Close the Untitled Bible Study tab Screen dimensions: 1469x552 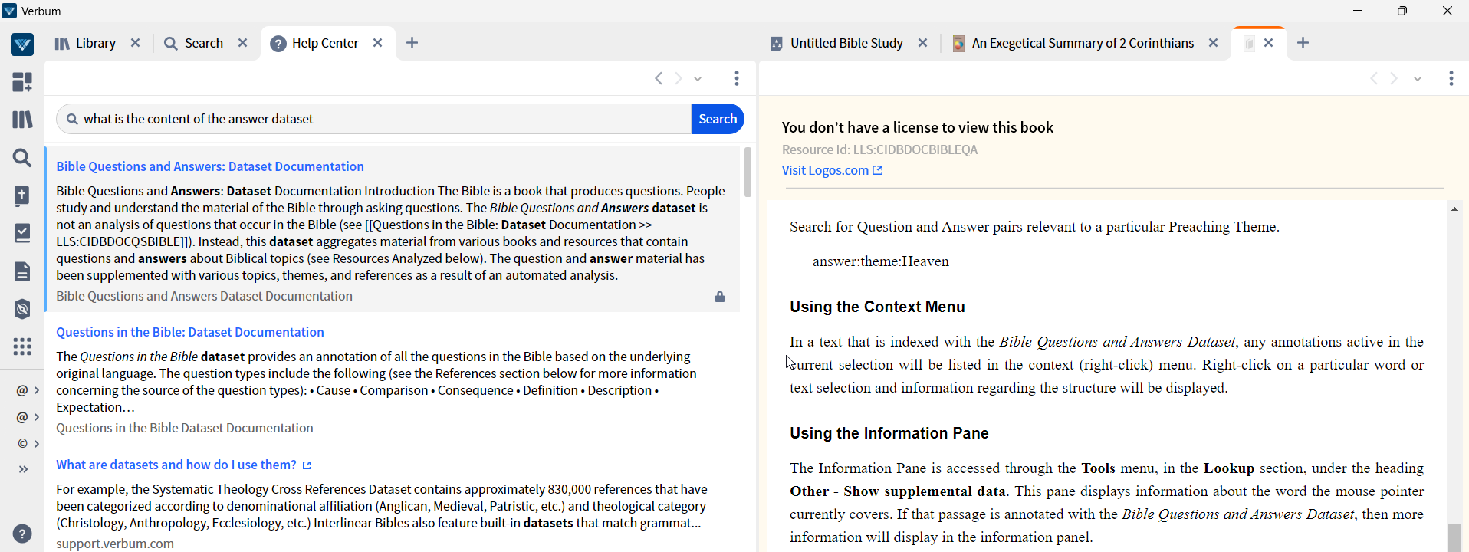click(x=923, y=43)
